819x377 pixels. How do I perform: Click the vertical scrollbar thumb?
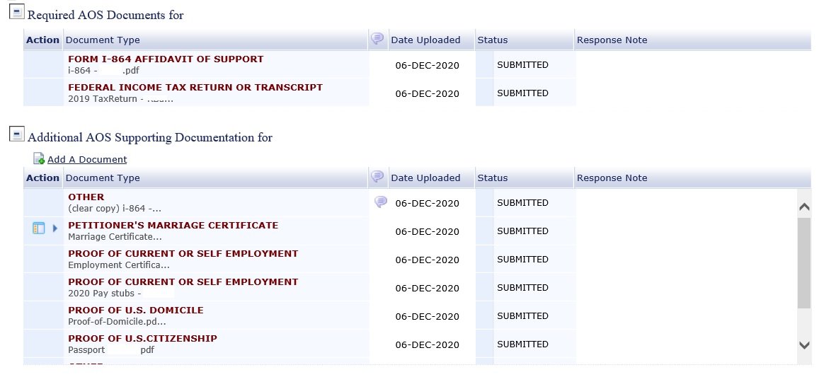pyautogui.click(x=804, y=263)
